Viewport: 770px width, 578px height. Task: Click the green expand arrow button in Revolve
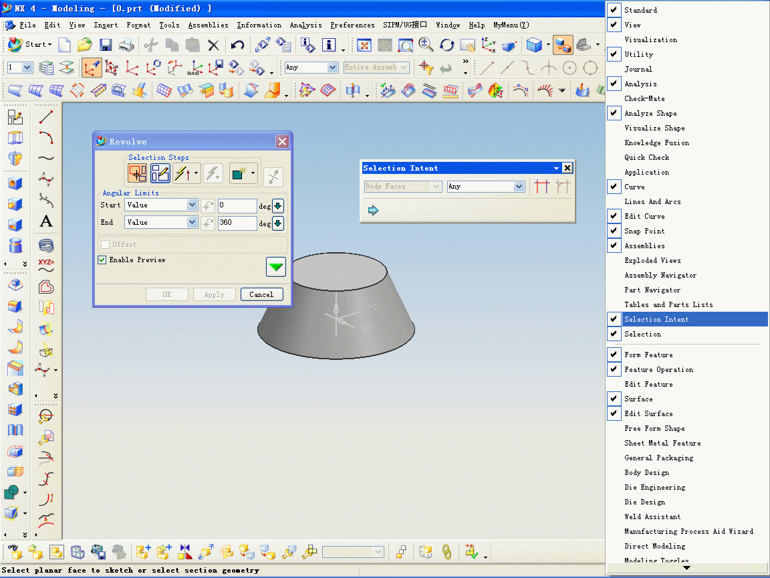[276, 267]
